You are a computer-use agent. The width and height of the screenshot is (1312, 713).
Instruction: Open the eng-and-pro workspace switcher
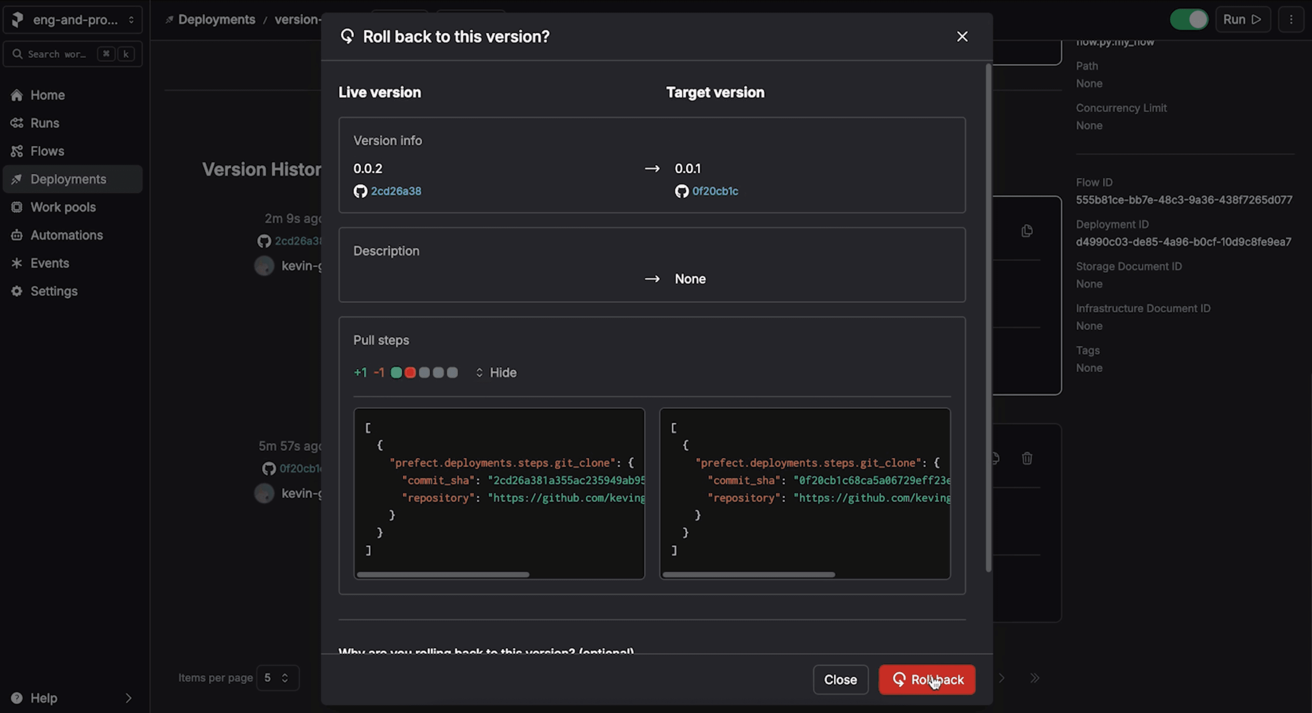73,20
